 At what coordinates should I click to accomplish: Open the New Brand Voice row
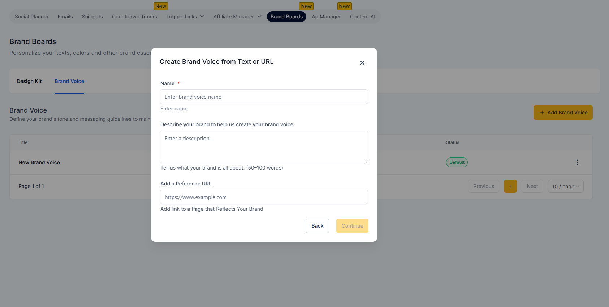(x=39, y=162)
